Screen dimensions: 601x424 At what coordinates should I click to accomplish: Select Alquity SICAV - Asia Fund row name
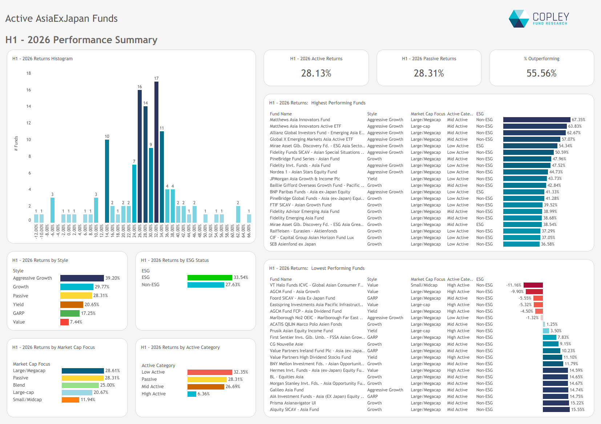pyautogui.click(x=294, y=409)
